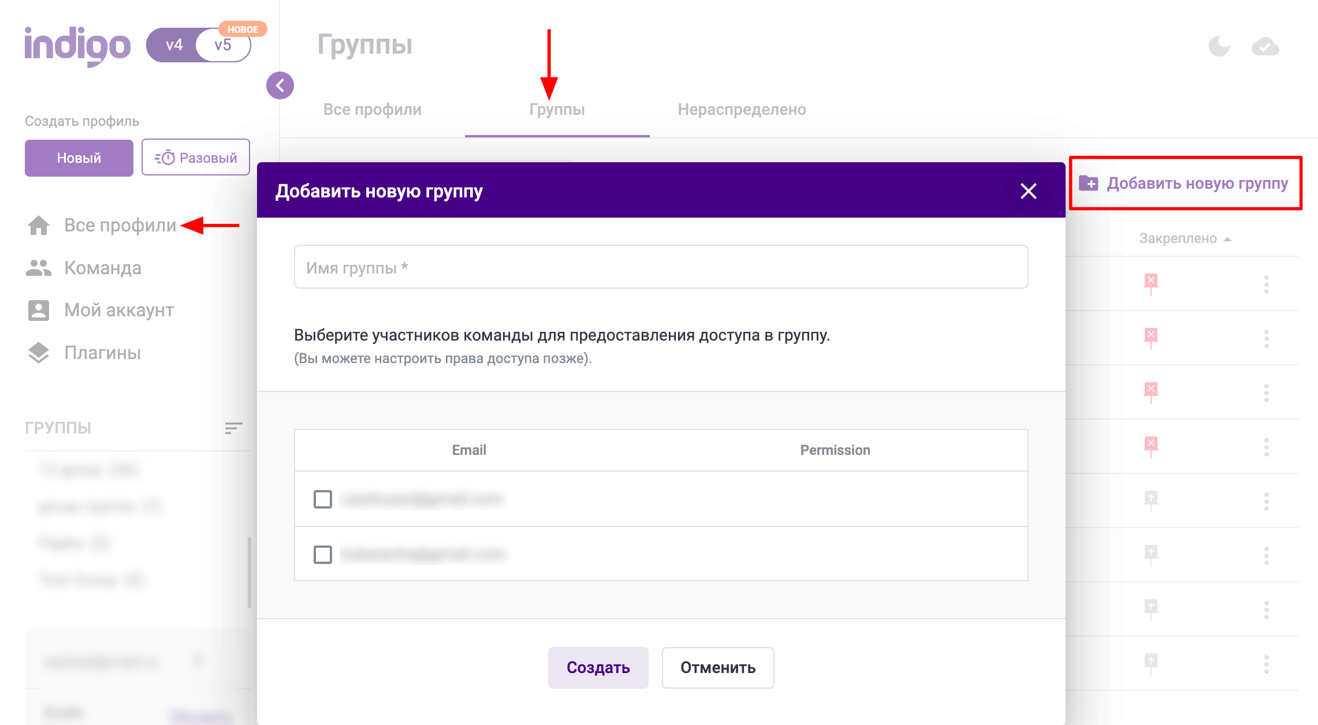This screenshot has height=725, width=1318.
Task: Switch to Все профили tab
Action: tap(373, 110)
